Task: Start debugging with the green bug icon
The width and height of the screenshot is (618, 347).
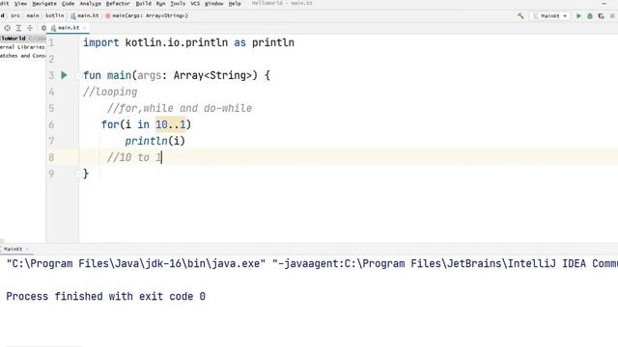Action: click(590, 16)
